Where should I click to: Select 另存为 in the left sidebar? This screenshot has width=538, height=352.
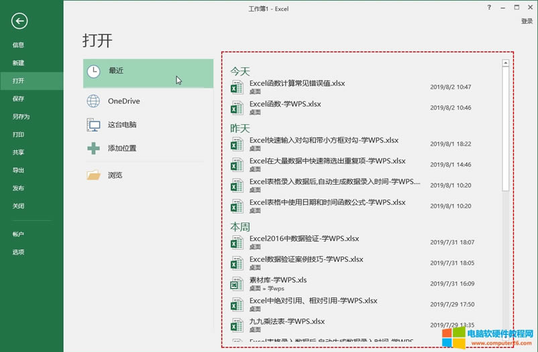pos(21,117)
